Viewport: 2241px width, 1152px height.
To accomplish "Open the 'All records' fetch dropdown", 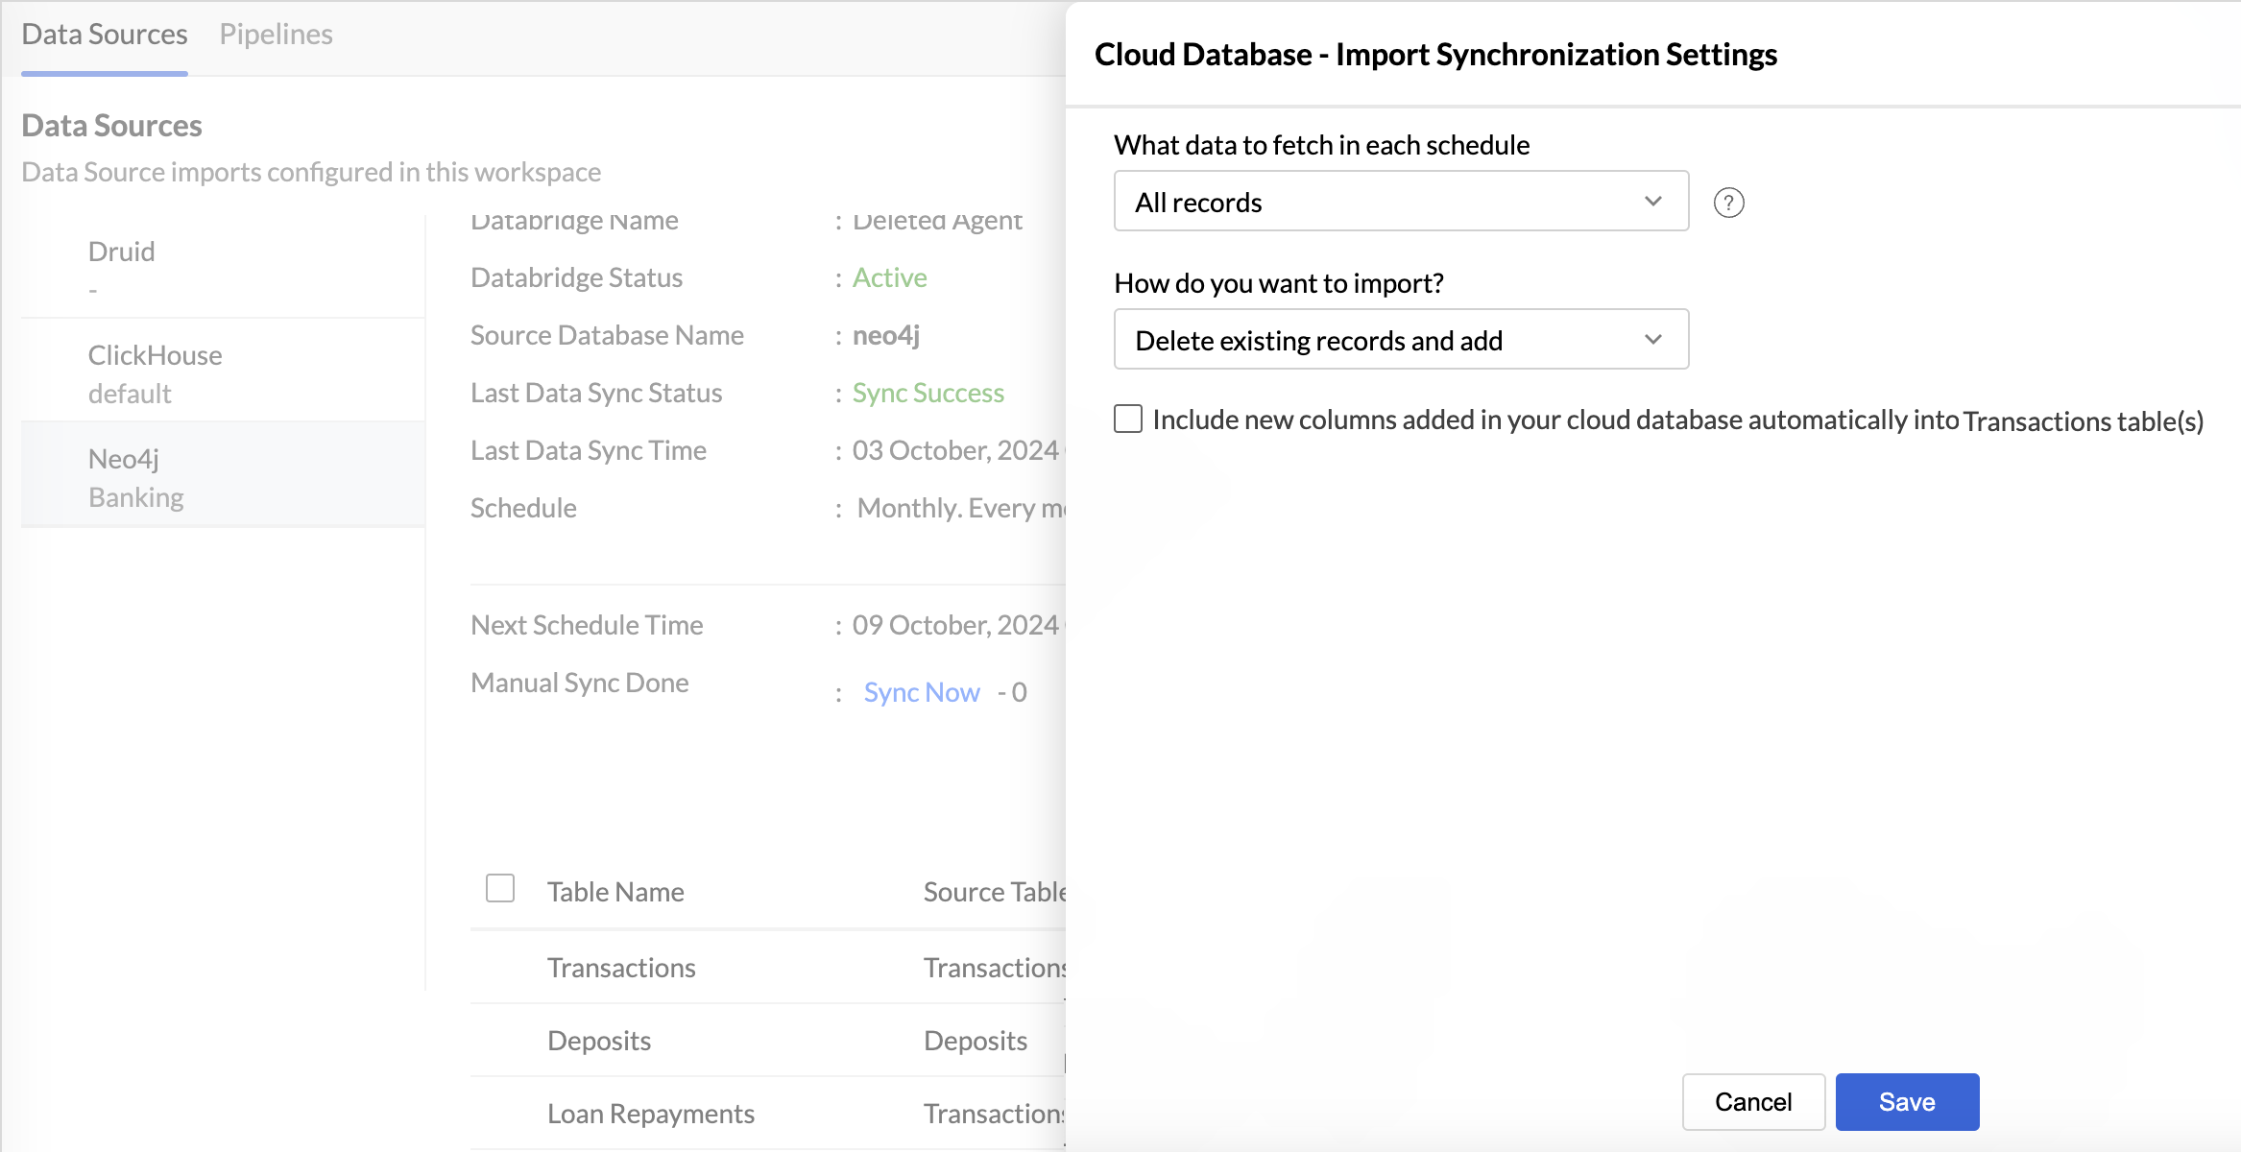I will click(x=1400, y=202).
